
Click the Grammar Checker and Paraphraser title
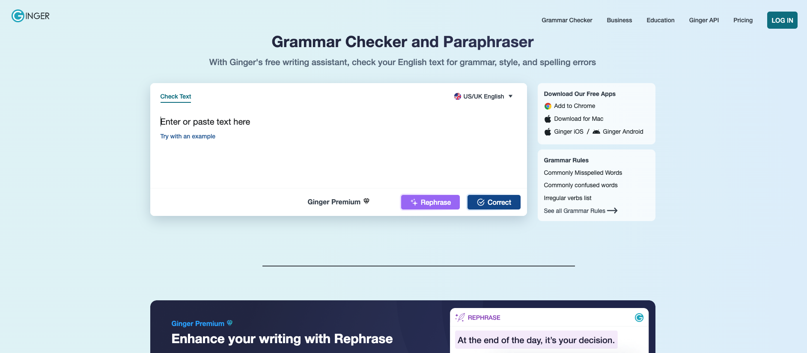pos(402,42)
